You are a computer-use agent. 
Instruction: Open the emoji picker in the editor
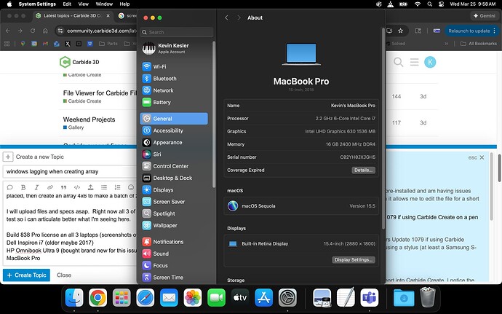[131, 187]
